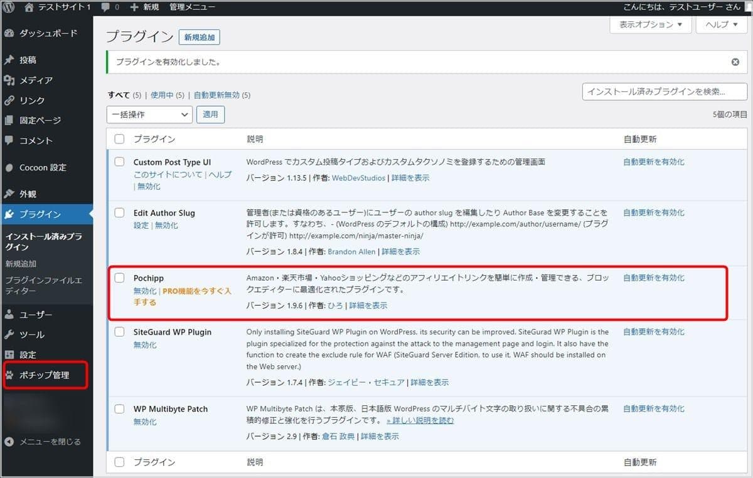The height and width of the screenshot is (478, 753).
Task: Click Brandon Allen author link
Action: 351,252
